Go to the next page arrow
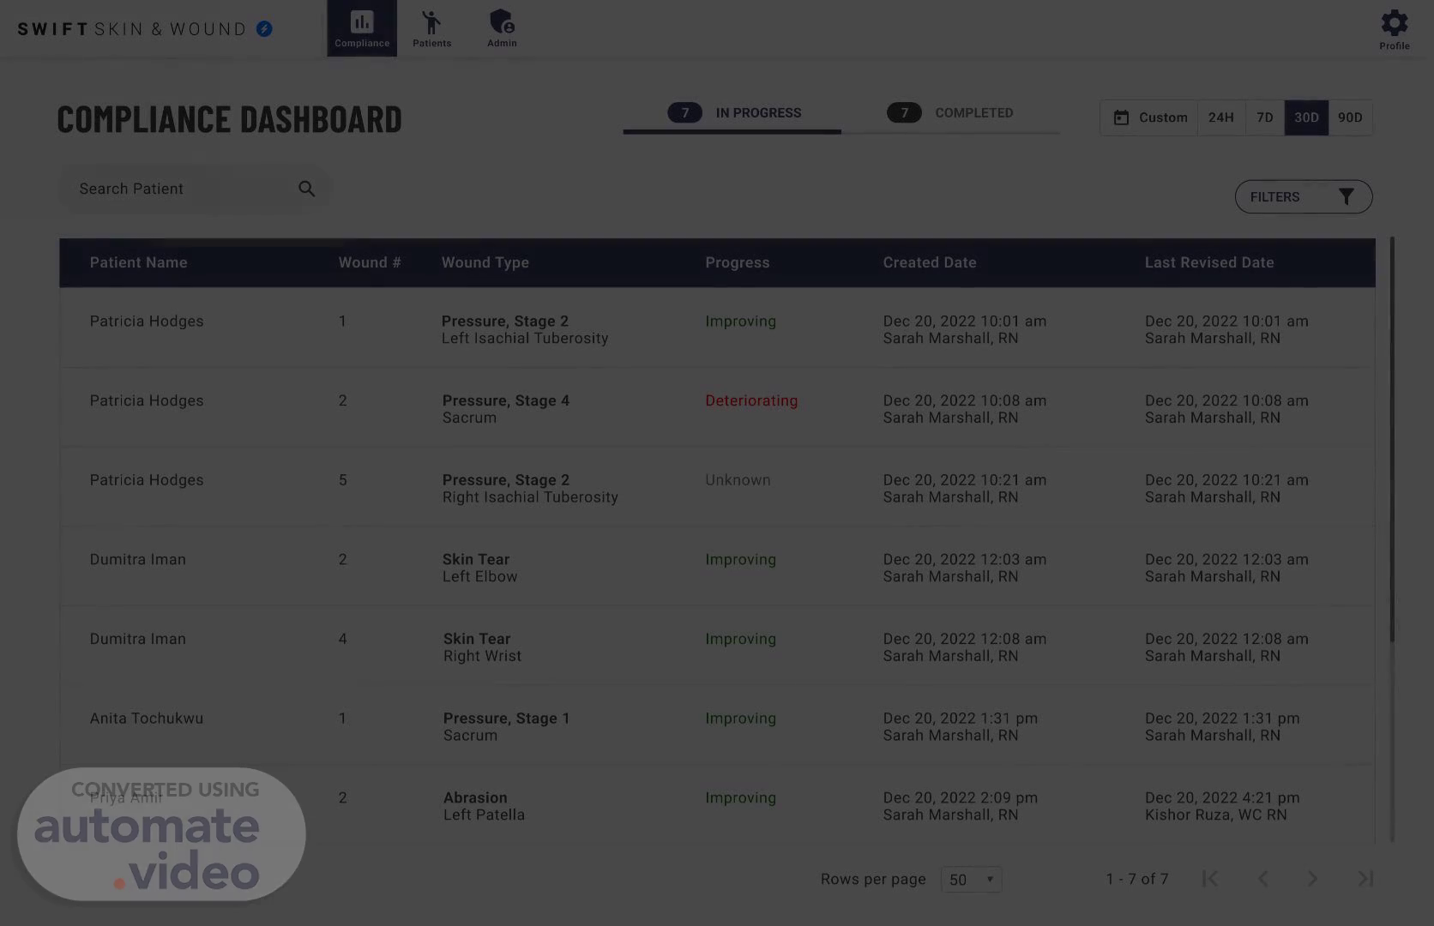Screen dimensions: 1434x926 pyautogui.click(x=1312, y=879)
